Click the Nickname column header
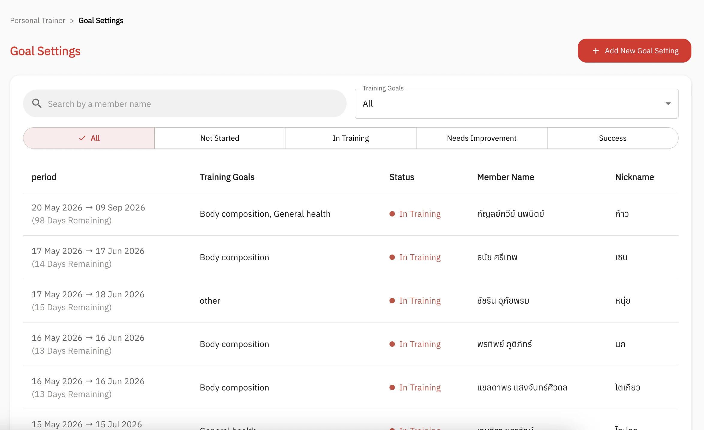The width and height of the screenshot is (704, 430). click(634, 177)
